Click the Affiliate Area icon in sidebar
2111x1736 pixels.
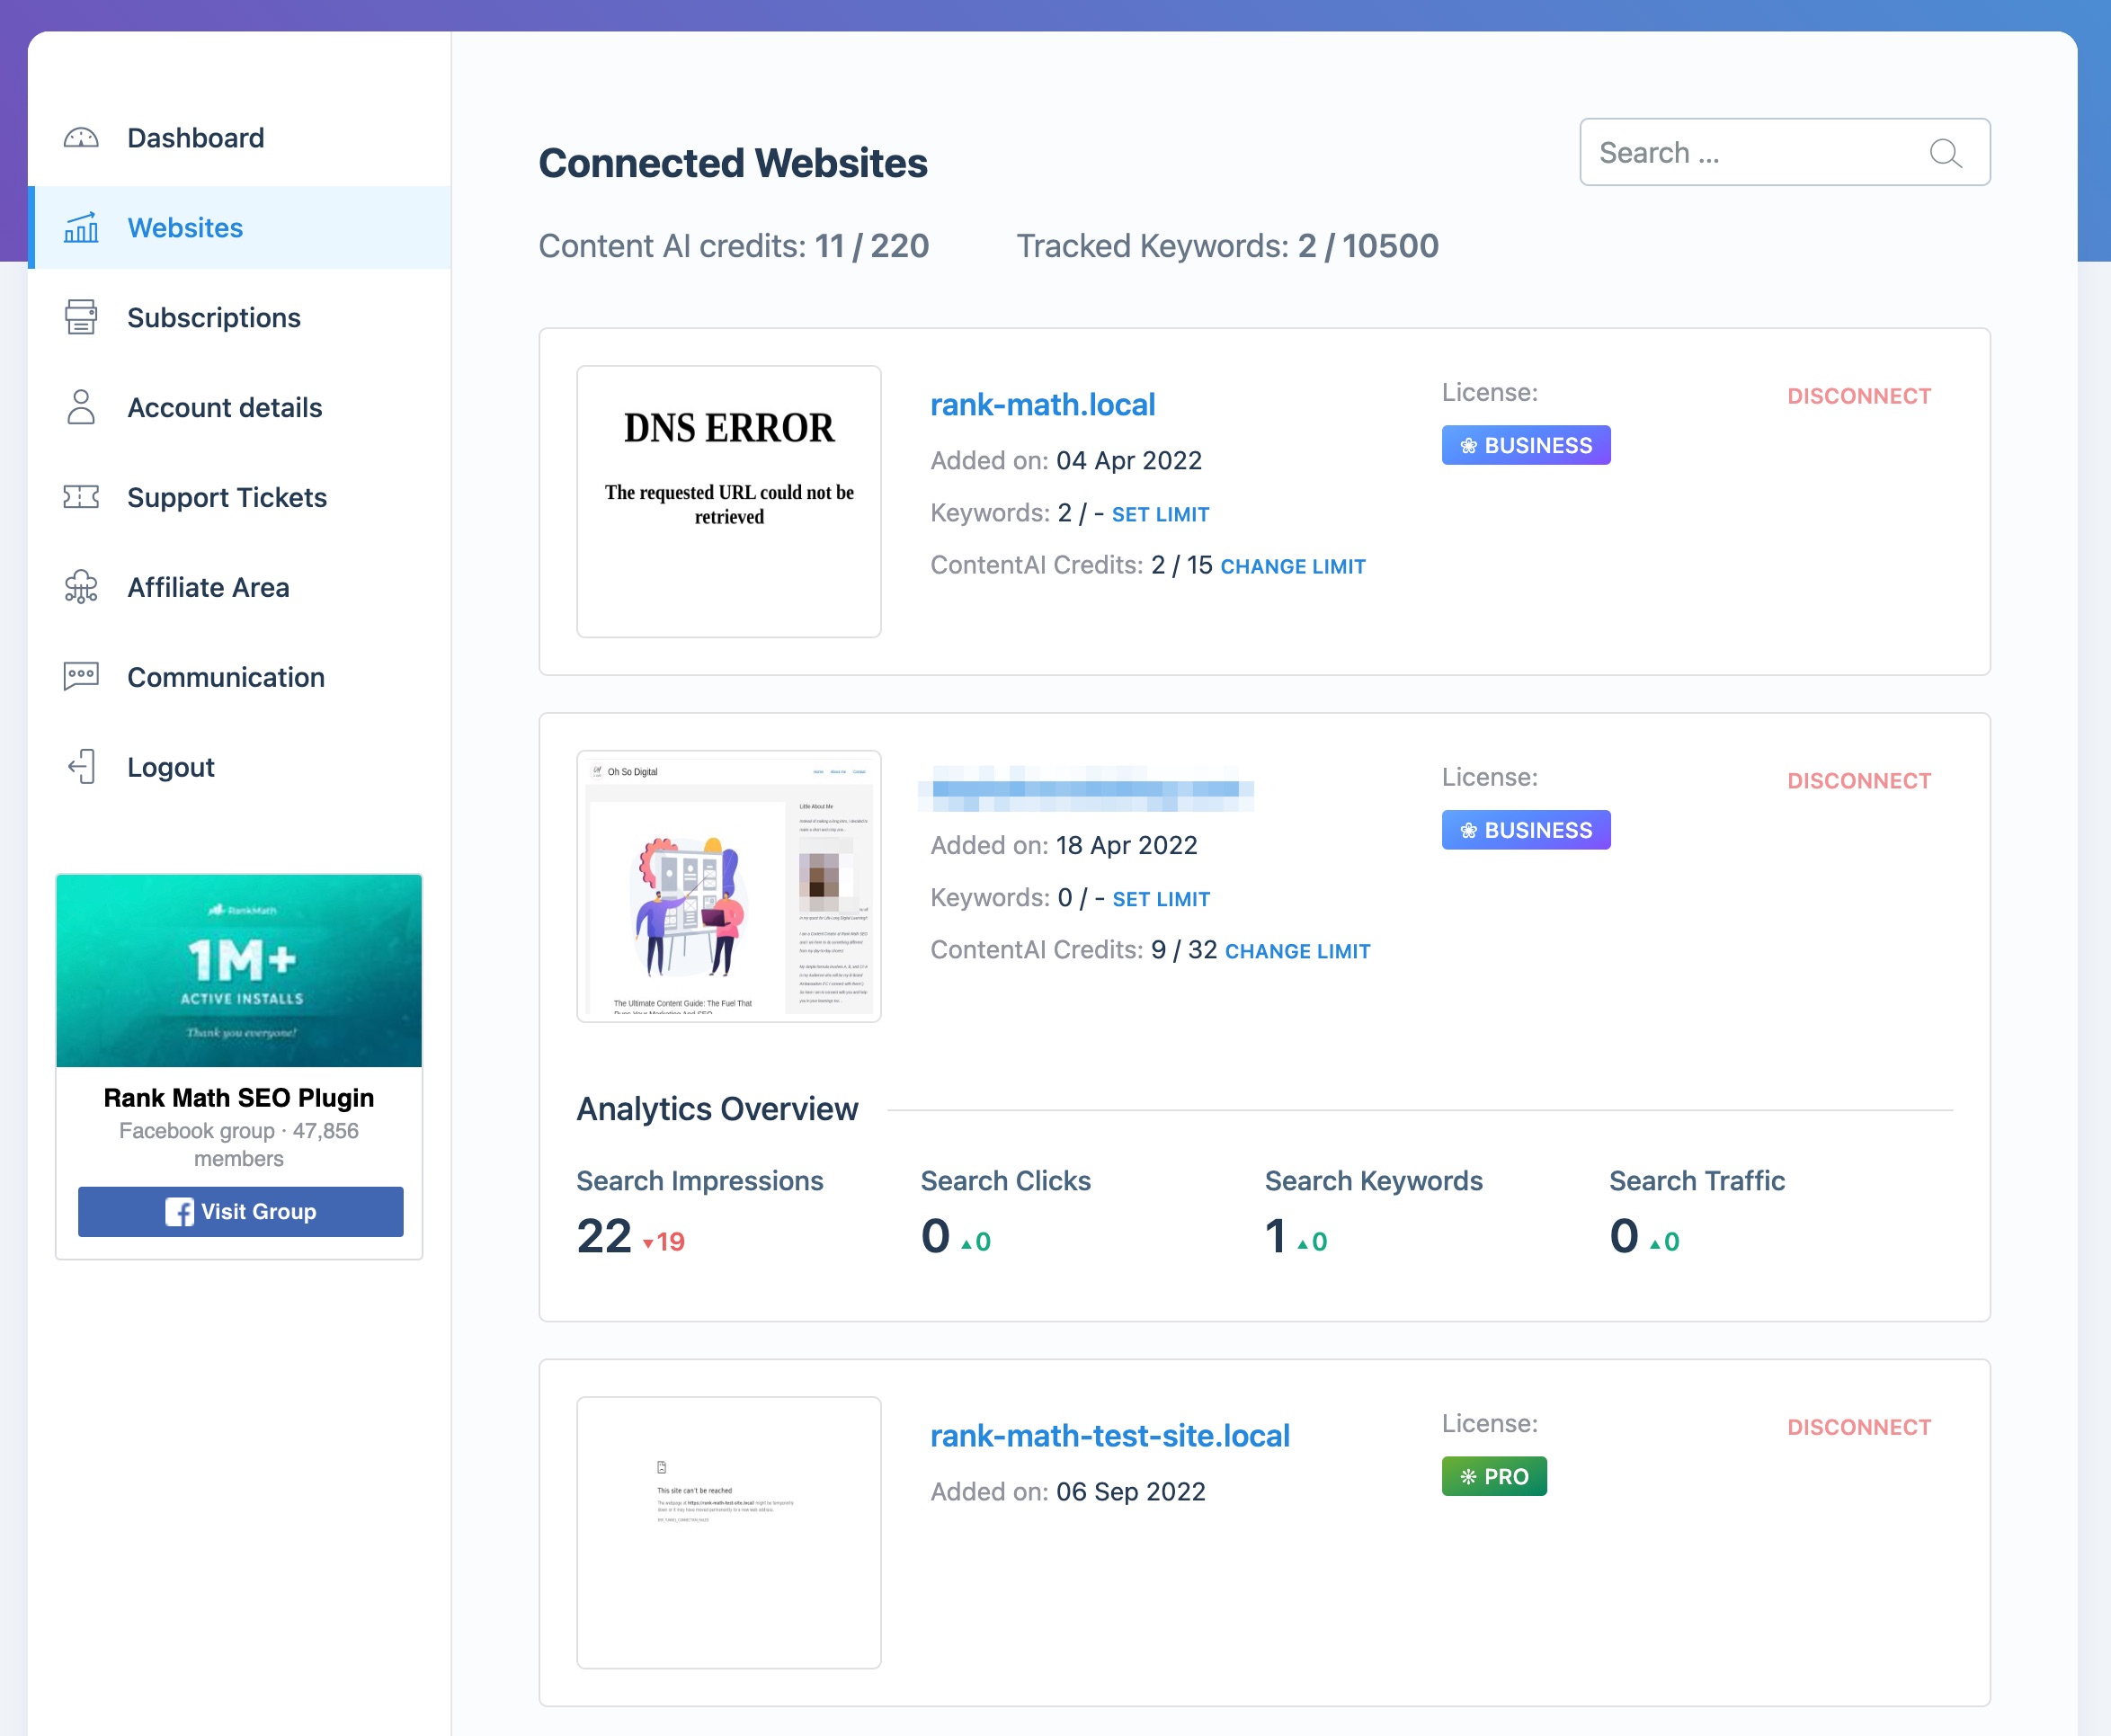coord(83,587)
